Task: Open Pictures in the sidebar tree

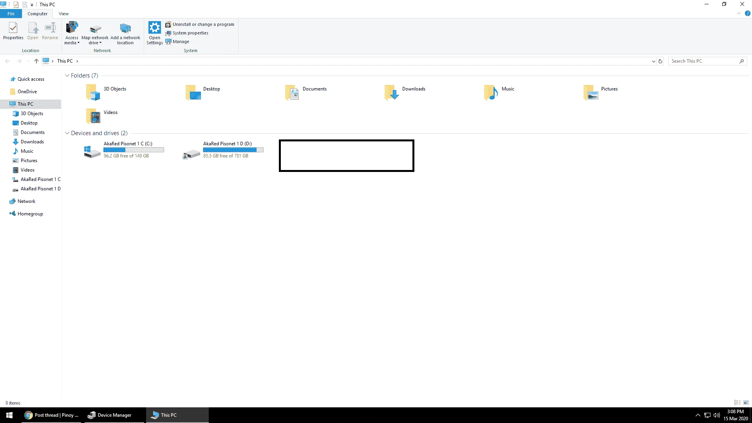Action: point(29,161)
